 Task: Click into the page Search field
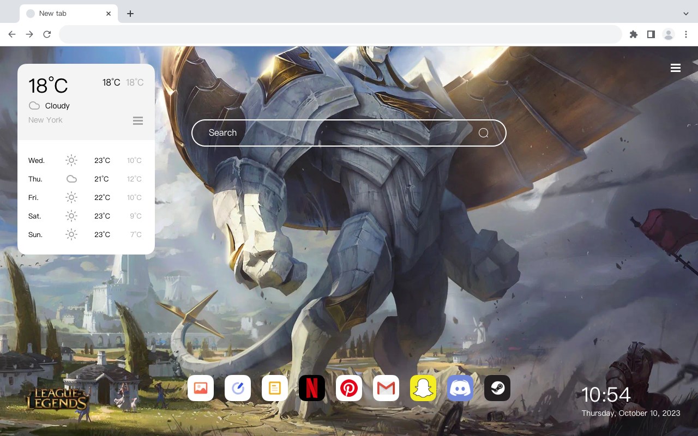click(349, 133)
